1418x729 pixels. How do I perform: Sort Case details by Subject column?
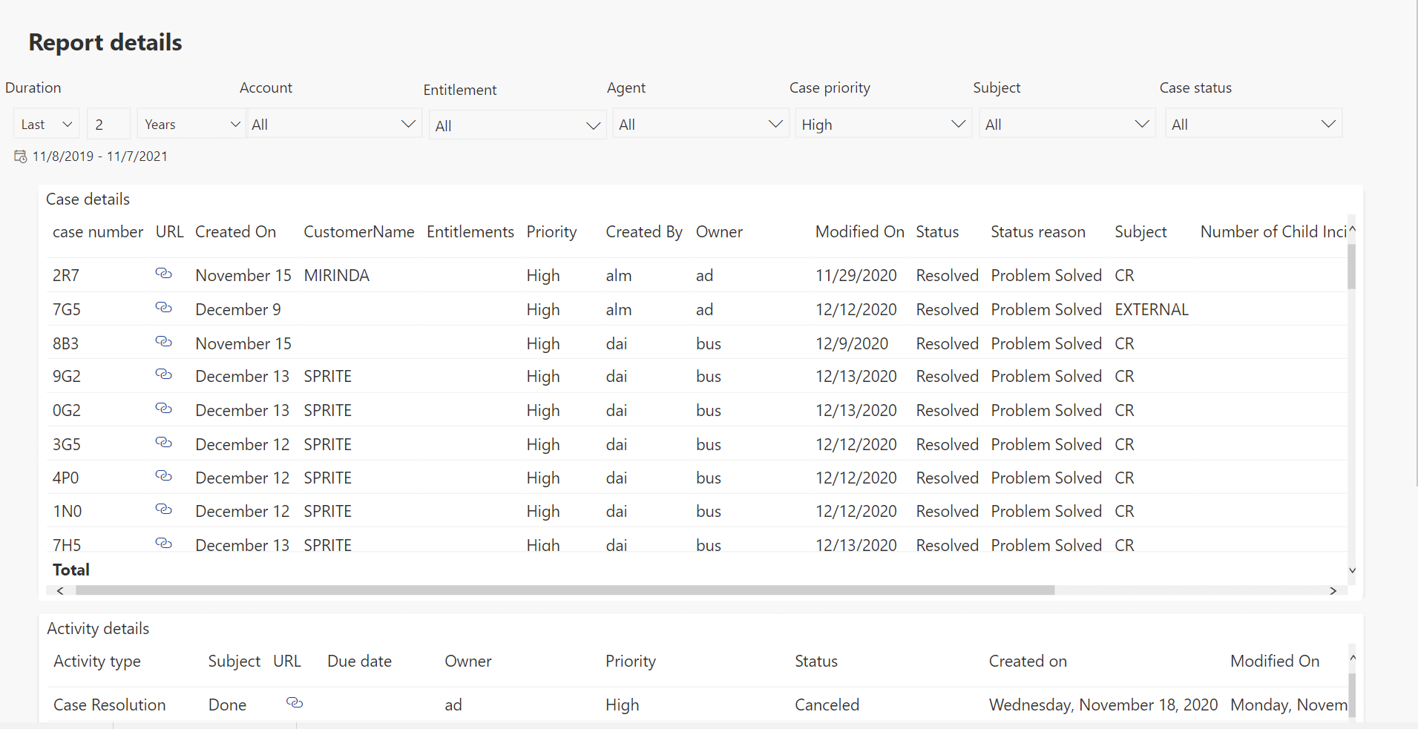[1140, 232]
